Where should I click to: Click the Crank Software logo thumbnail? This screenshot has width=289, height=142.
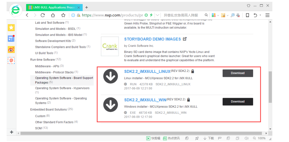110,46
